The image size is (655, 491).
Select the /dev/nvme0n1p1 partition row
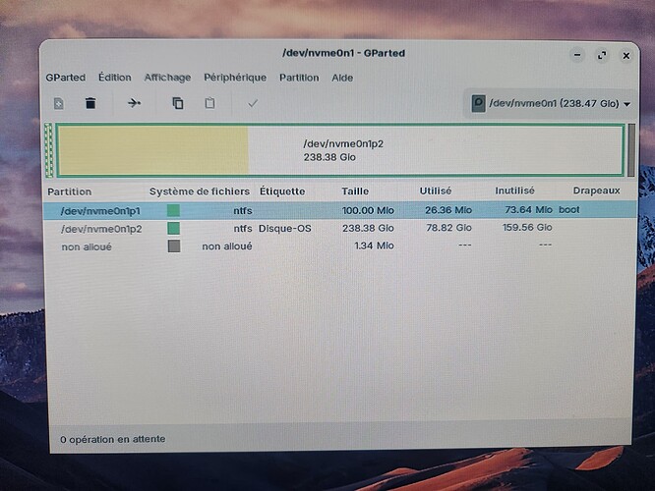[x=340, y=210]
